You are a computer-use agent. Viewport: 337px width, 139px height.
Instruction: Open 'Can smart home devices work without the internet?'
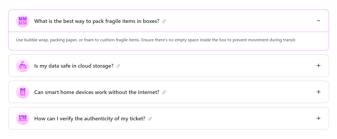[x=97, y=92]
